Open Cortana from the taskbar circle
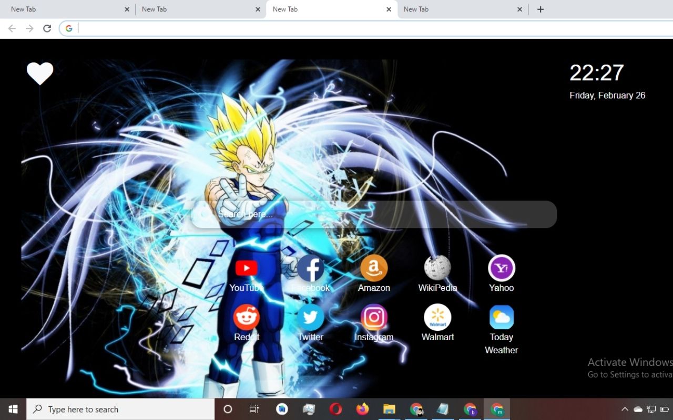 tap(228, 409)
